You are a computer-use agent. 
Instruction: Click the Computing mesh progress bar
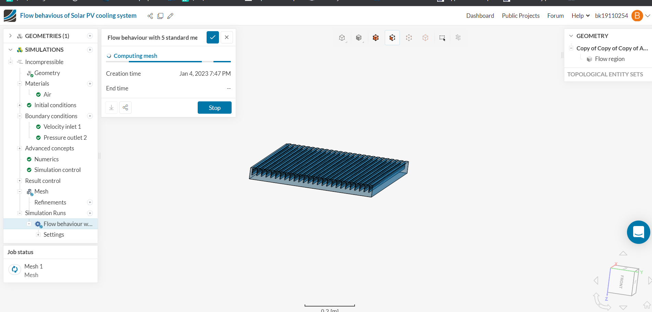point(169,62)
